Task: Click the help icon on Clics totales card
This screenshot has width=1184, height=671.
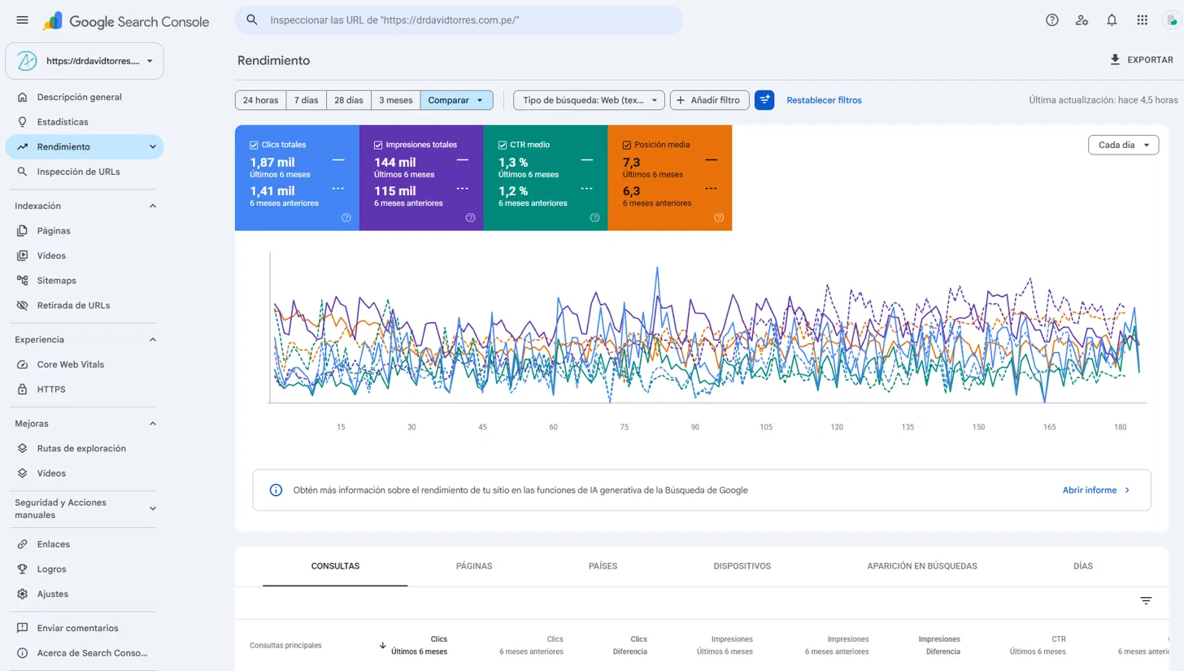Action: coord(346,217)
